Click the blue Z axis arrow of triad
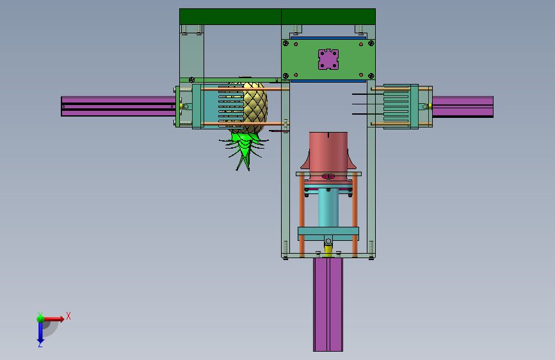The width and height of the screenshot is (555, 360). pyautogui.click(x=40, y=332)
